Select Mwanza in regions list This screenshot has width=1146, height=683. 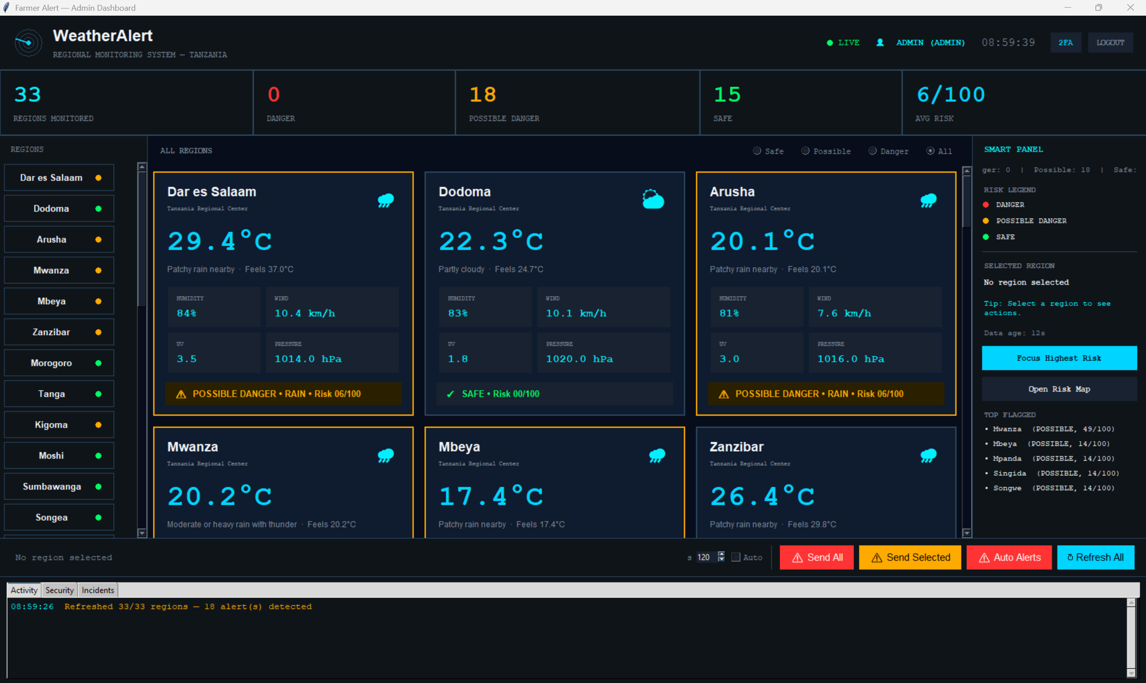59,270
